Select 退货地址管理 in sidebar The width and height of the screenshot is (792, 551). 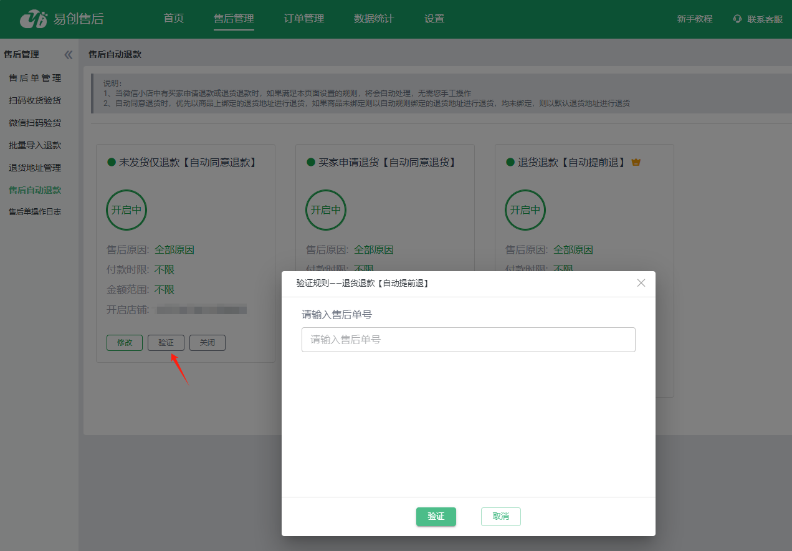pyautogui.click(x=35, y=168)
